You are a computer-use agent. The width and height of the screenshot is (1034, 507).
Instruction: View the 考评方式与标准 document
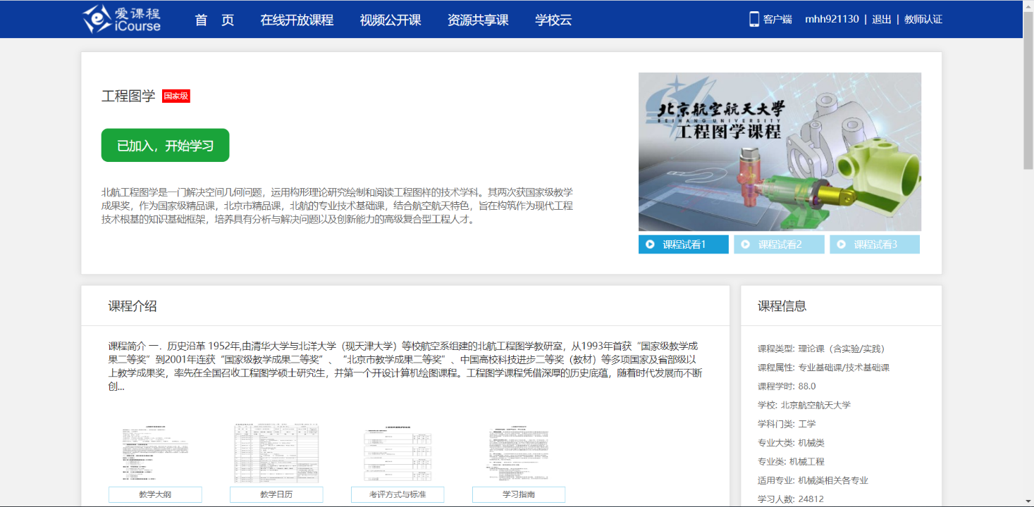click(x=398, y=494)
